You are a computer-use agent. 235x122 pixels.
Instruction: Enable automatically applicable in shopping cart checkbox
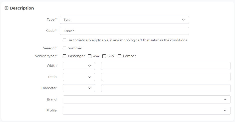coord(64,40)
